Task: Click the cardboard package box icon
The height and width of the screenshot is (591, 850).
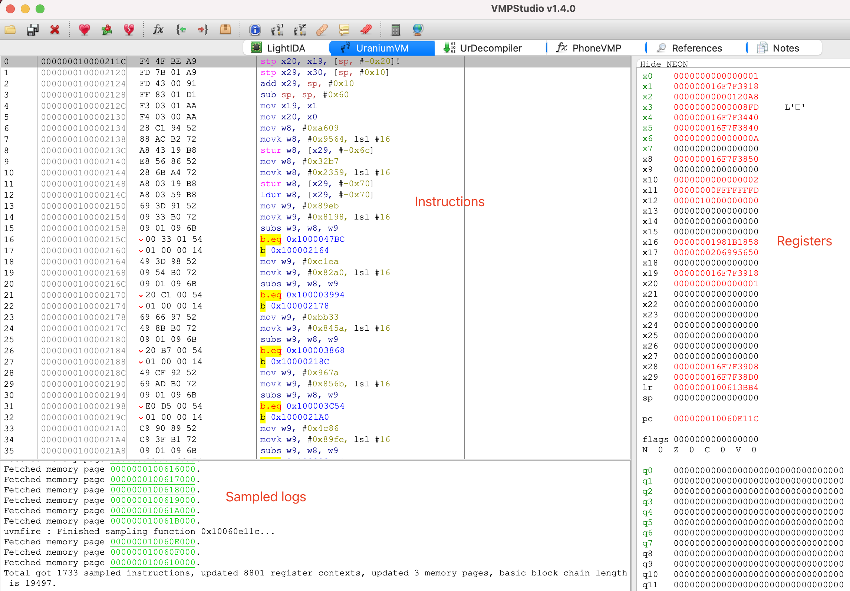Action: [225, 29]
